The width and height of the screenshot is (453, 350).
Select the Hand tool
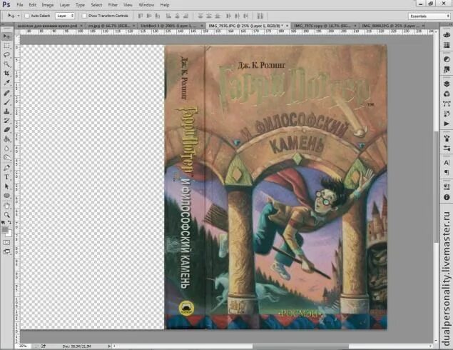6,206
